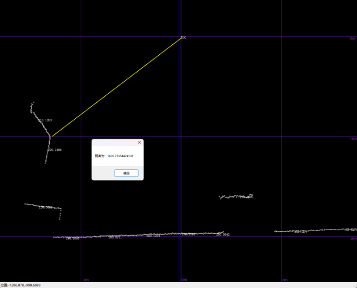Select the point labeled 220.2106

54,150
